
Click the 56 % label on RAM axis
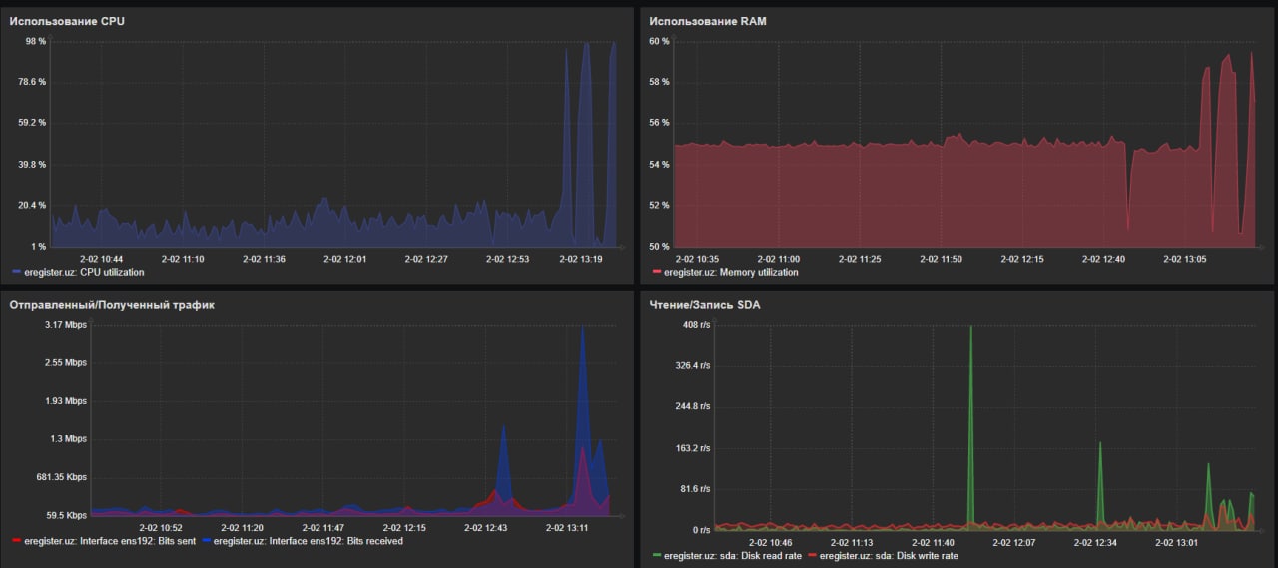pyautogui.click(x=659, y=123)
